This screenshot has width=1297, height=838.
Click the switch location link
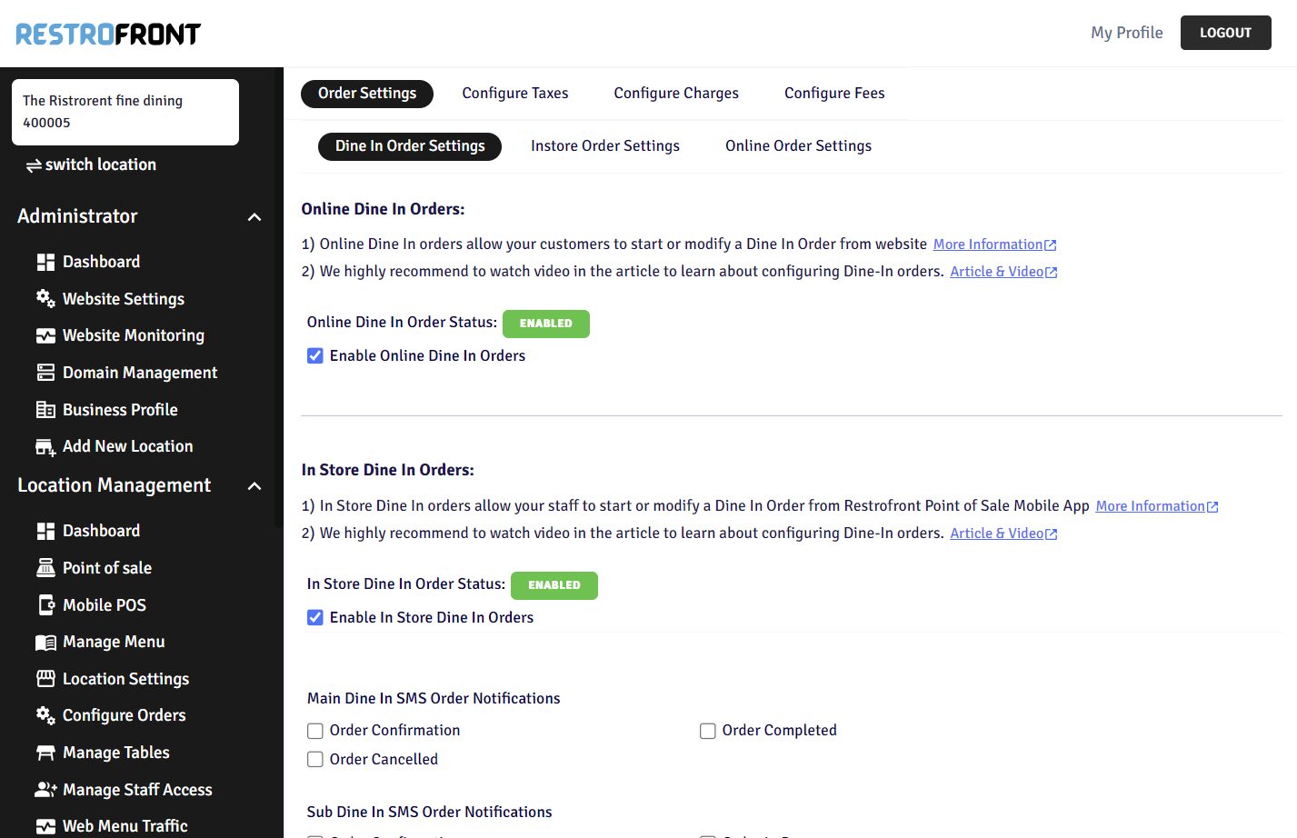click(91, 165)
